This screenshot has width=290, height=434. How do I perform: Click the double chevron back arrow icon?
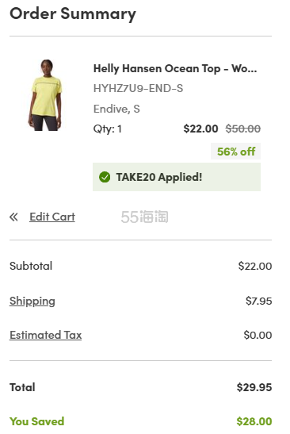pos(13,217)
